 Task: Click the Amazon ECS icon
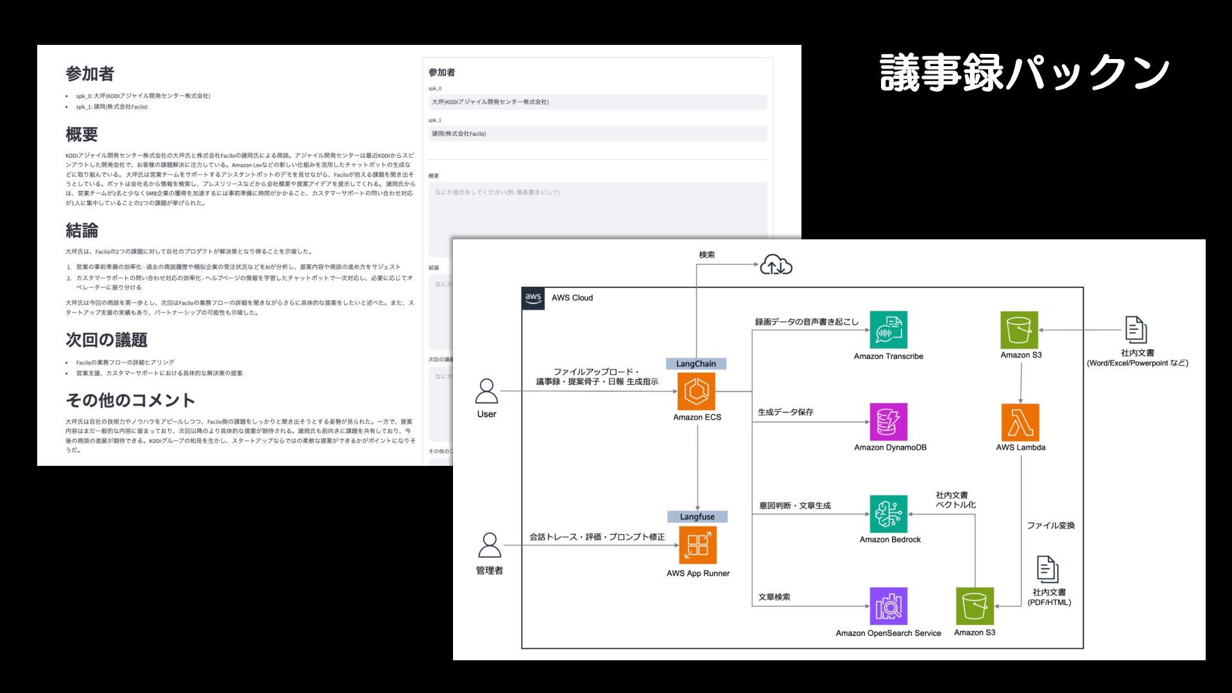click(696, 391)
